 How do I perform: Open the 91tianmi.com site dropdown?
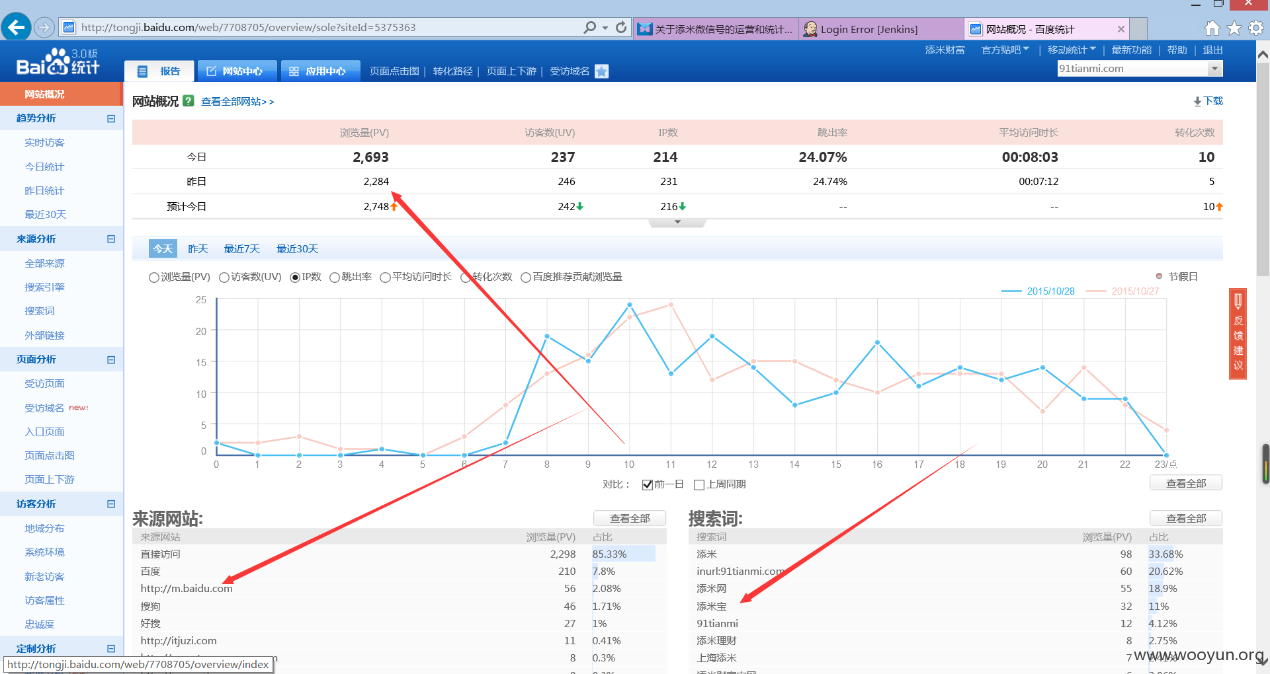pos(1214,69)
